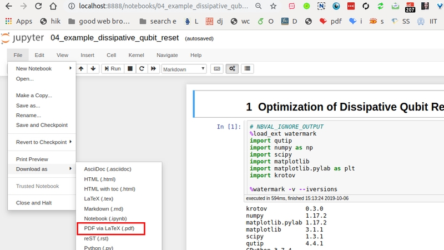The height and width of the screenshot is (250, 444).
Task: Click the Optimization of Dissipative Qubit heading cell
Action: pos(319,104)
